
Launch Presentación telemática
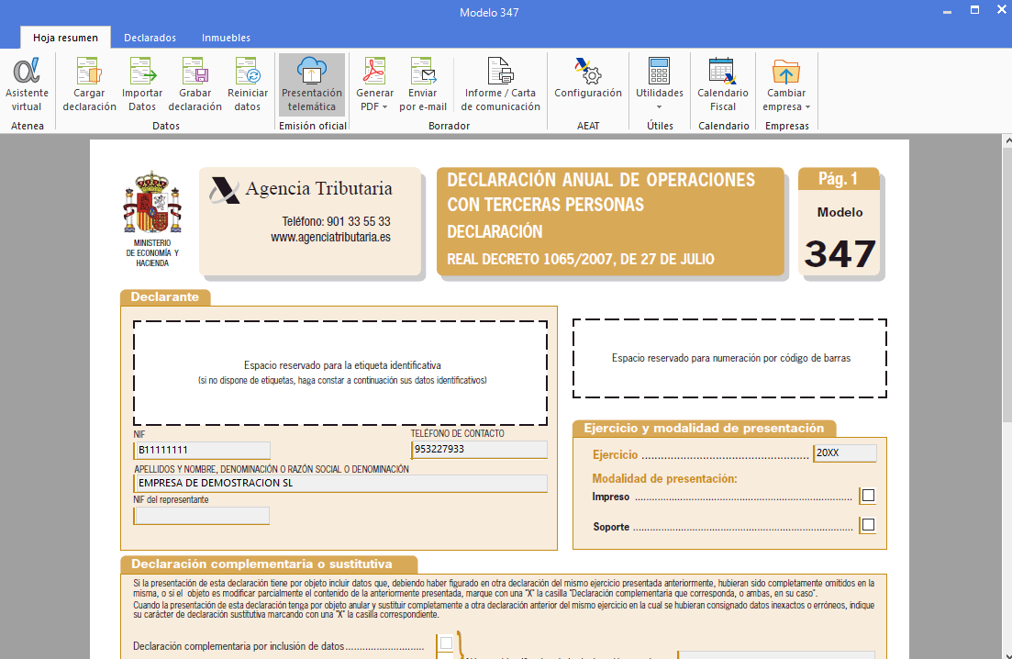coord(312,84)
